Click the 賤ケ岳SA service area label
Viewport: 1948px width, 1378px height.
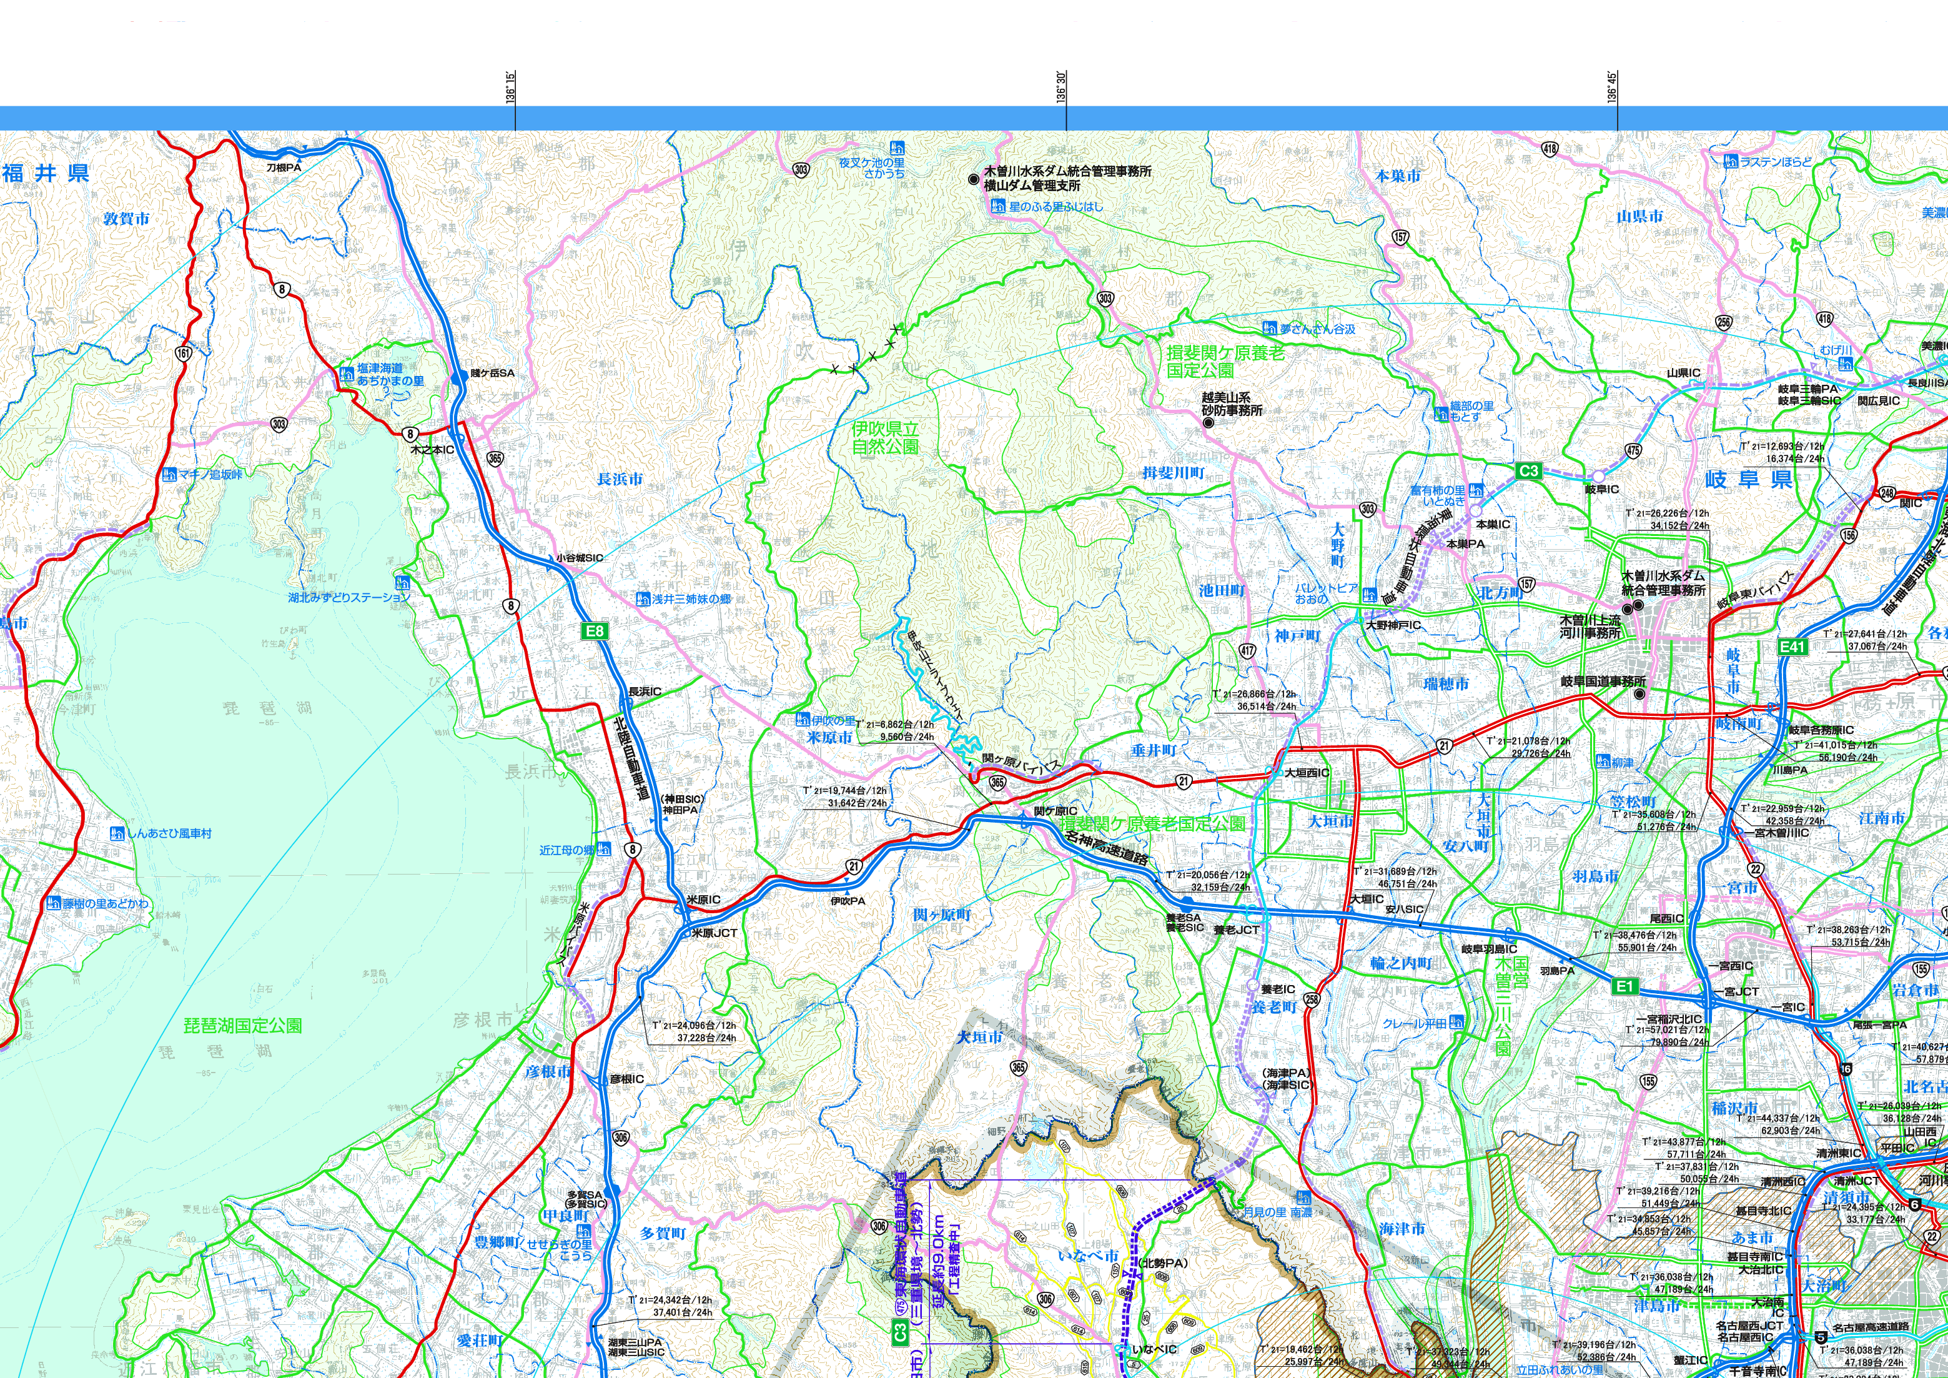[x=492, y=372]
